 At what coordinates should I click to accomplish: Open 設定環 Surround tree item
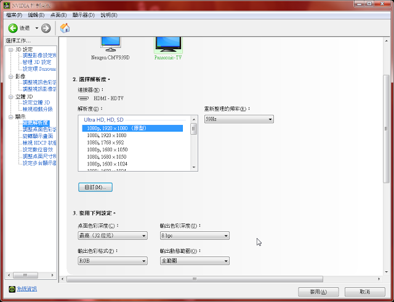coord(39,69)
